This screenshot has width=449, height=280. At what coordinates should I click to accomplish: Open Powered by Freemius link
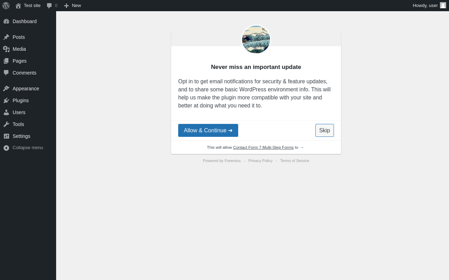pos(222,161)
